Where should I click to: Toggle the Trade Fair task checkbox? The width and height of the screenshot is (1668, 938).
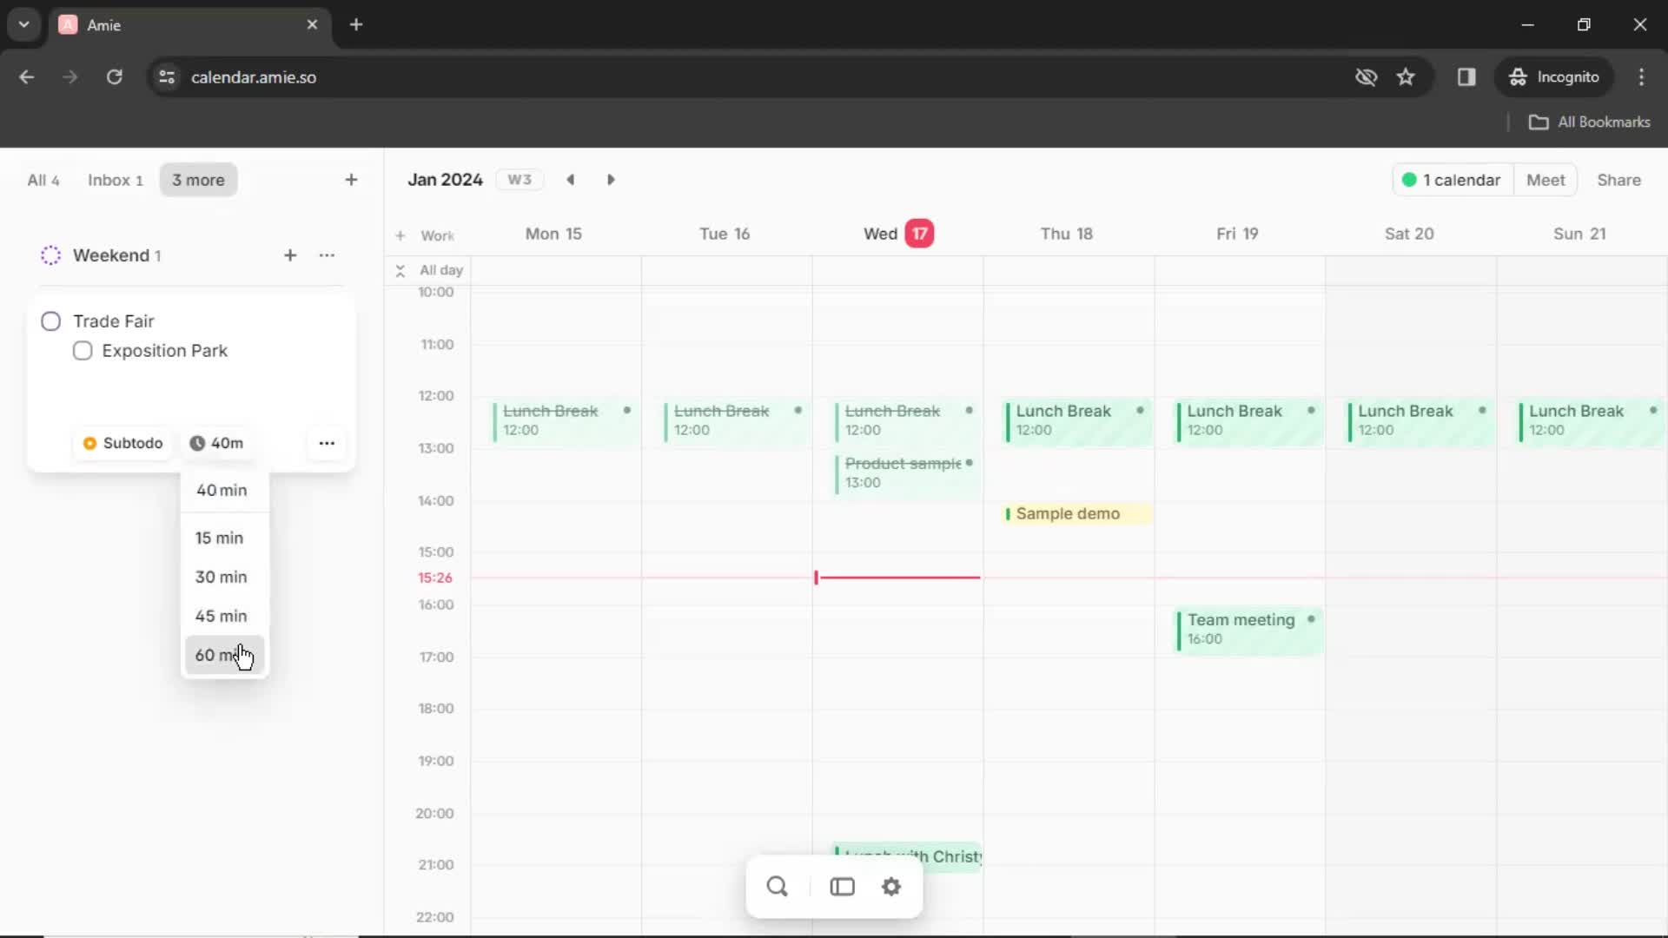point(50,320)
